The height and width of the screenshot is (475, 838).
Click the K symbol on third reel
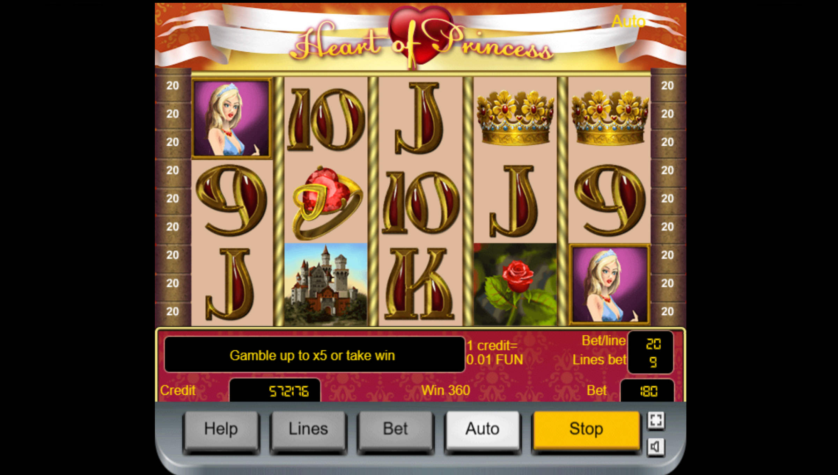tap(420, 284)
